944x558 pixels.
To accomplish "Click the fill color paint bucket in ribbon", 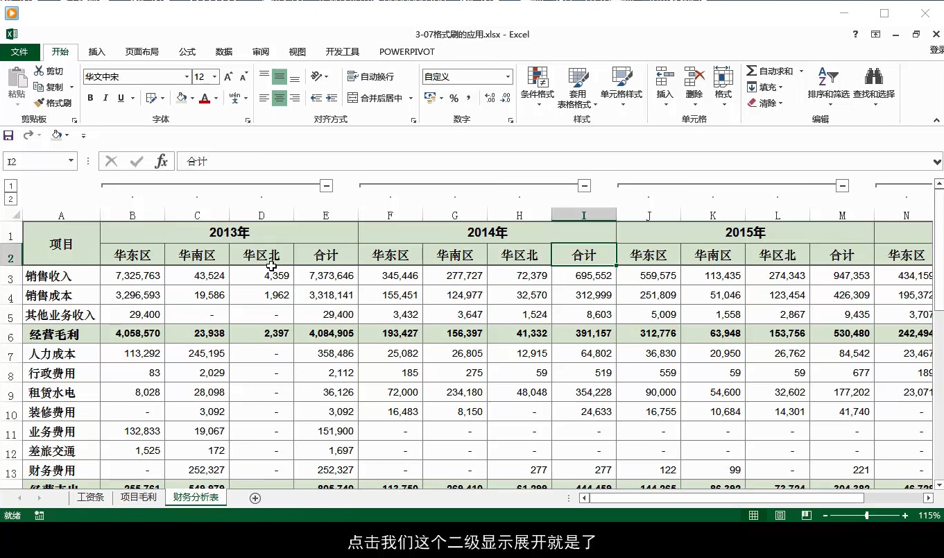I will pyautogui.click(x=181, y=98).
